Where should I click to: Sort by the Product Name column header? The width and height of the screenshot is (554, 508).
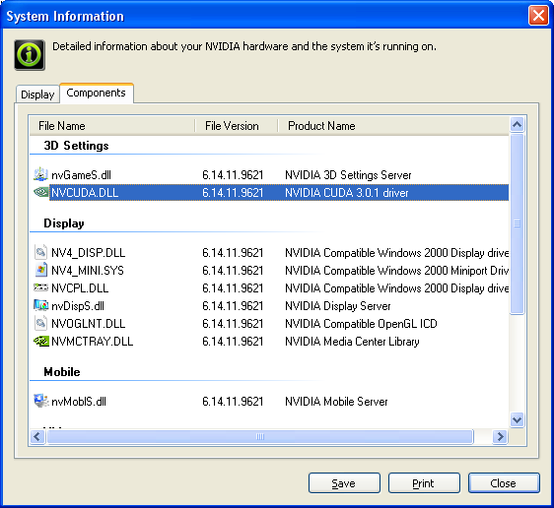click(x=393, y=126)
